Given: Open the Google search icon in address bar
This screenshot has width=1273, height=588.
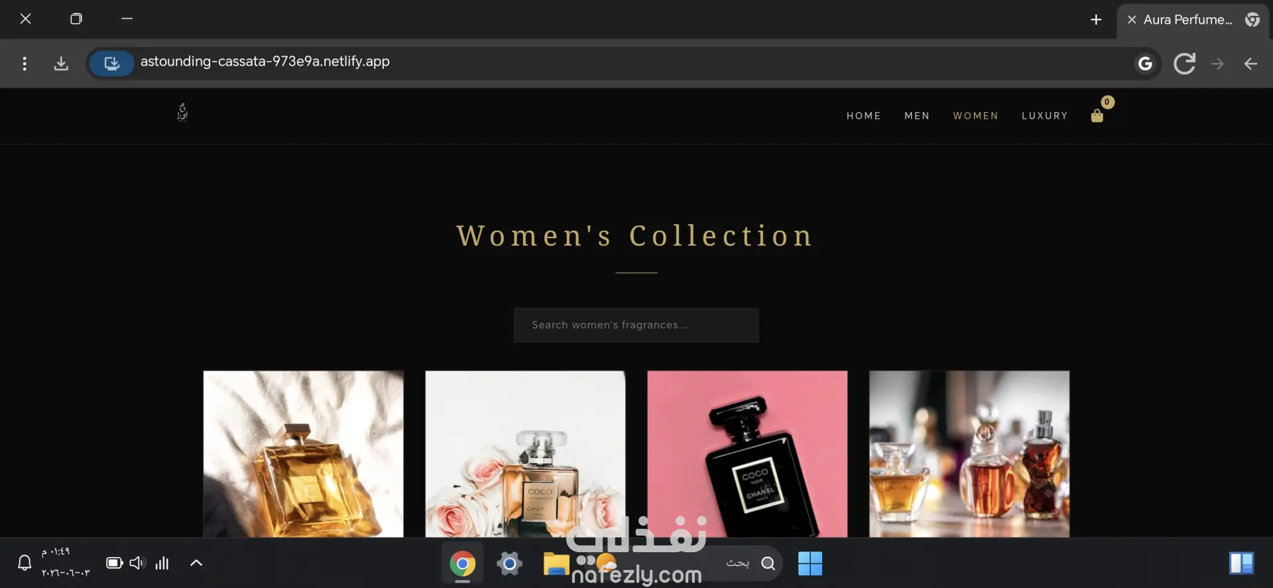Looking at the screenshot, I should (x=1145, y=64).
